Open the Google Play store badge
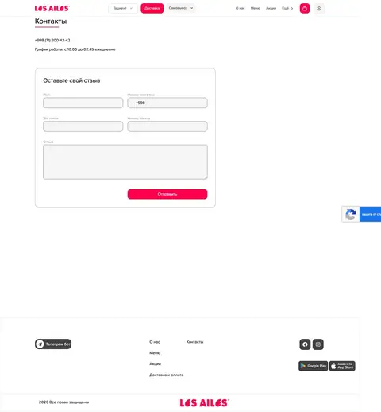 click(x=314, y=366)
